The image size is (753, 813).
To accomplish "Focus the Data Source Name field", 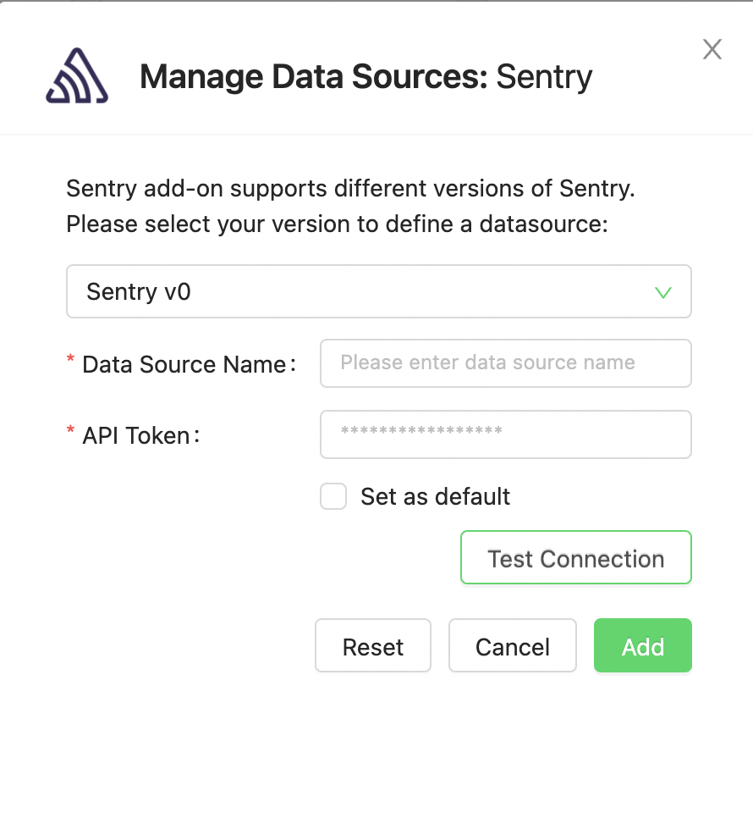I will coord(505,363).
